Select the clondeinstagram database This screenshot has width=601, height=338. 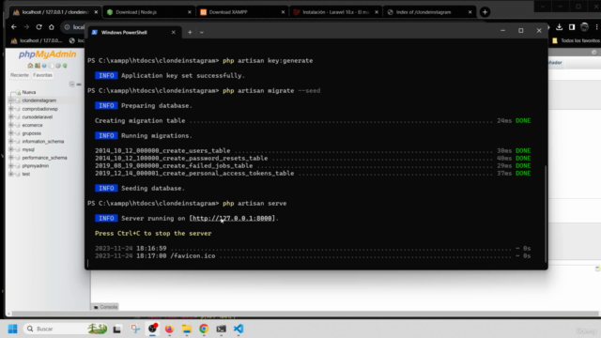[39, 100]
